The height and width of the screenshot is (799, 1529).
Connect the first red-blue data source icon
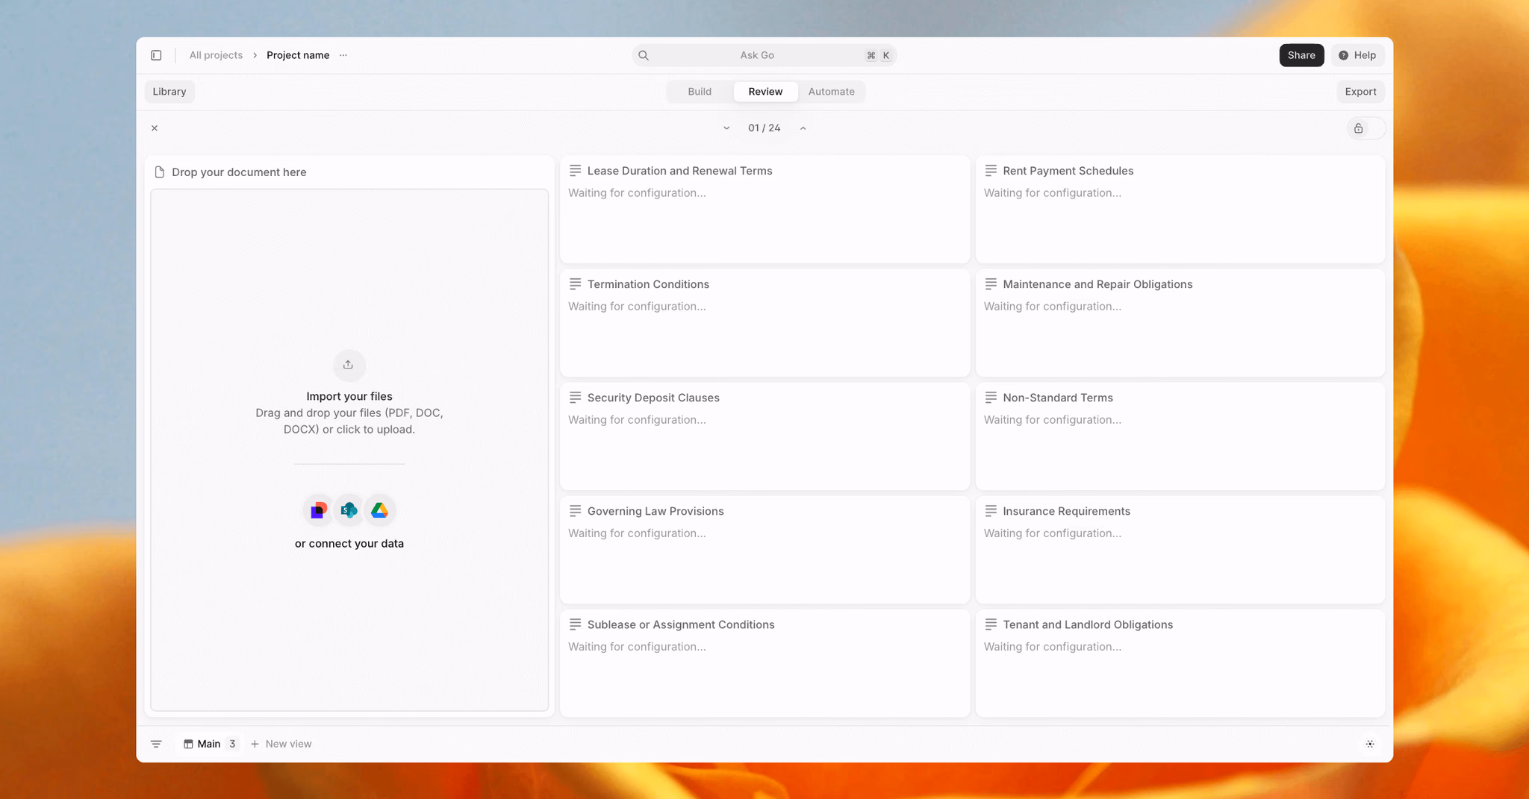click(x=319, y=510)
